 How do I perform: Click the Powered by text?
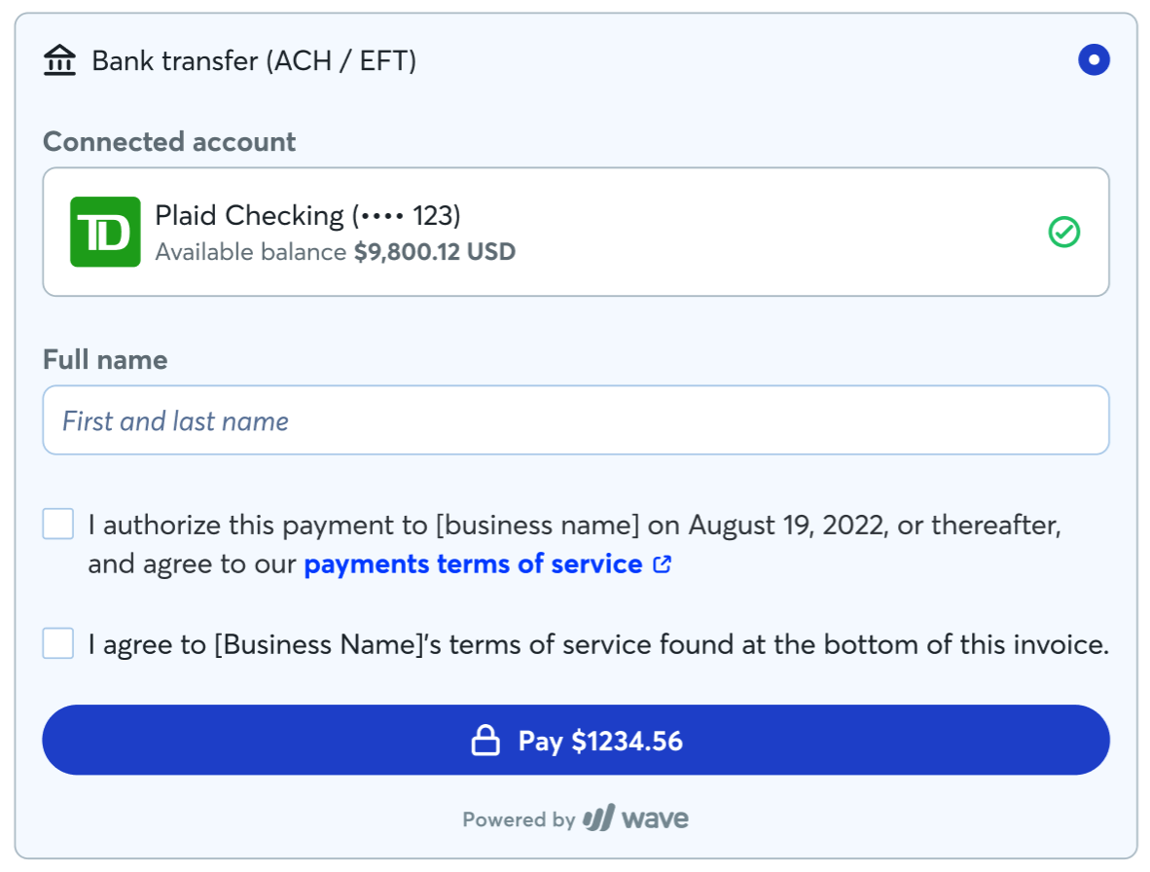click(x=519, y=819)
